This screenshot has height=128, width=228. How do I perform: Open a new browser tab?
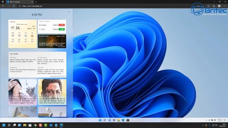(x=36, y=2)
